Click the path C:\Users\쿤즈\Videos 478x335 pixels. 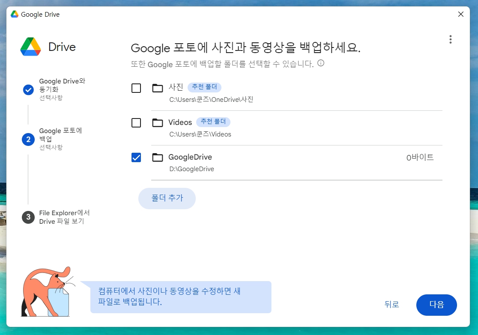click(200, 134)
